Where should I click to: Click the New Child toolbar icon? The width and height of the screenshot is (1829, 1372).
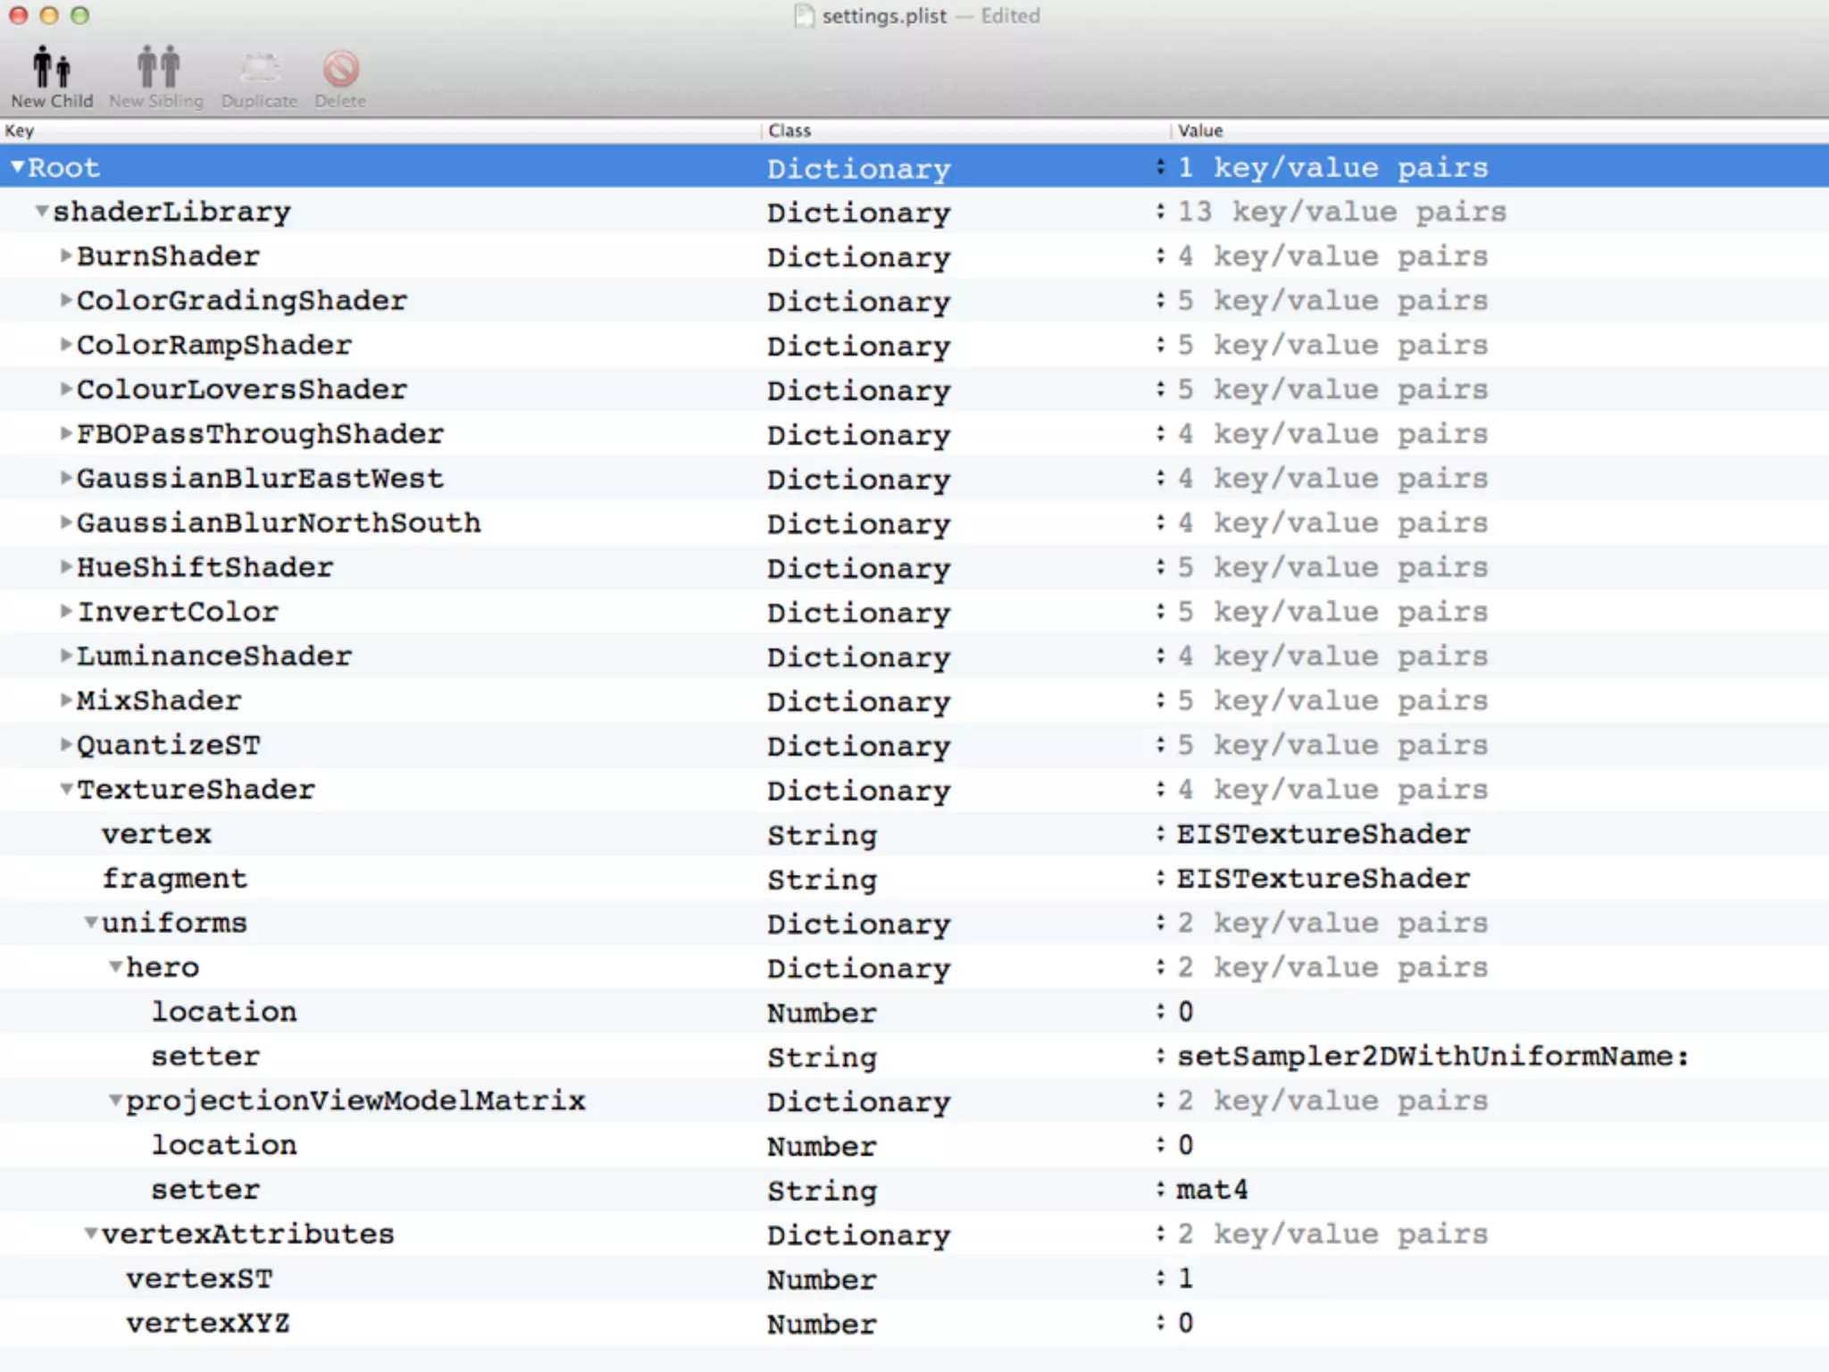pyautogui.click(x=51, y=68)
